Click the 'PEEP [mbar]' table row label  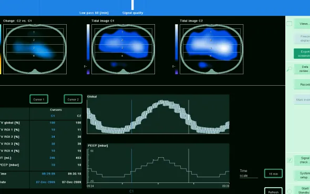(x=9, y=165)
